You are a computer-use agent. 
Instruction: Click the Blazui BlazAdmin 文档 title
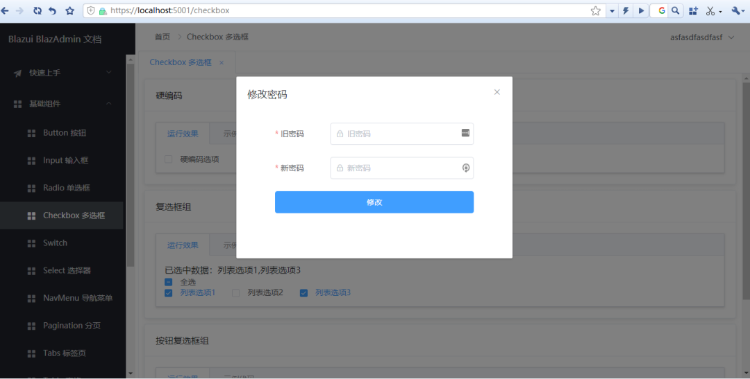pos(55,39)
